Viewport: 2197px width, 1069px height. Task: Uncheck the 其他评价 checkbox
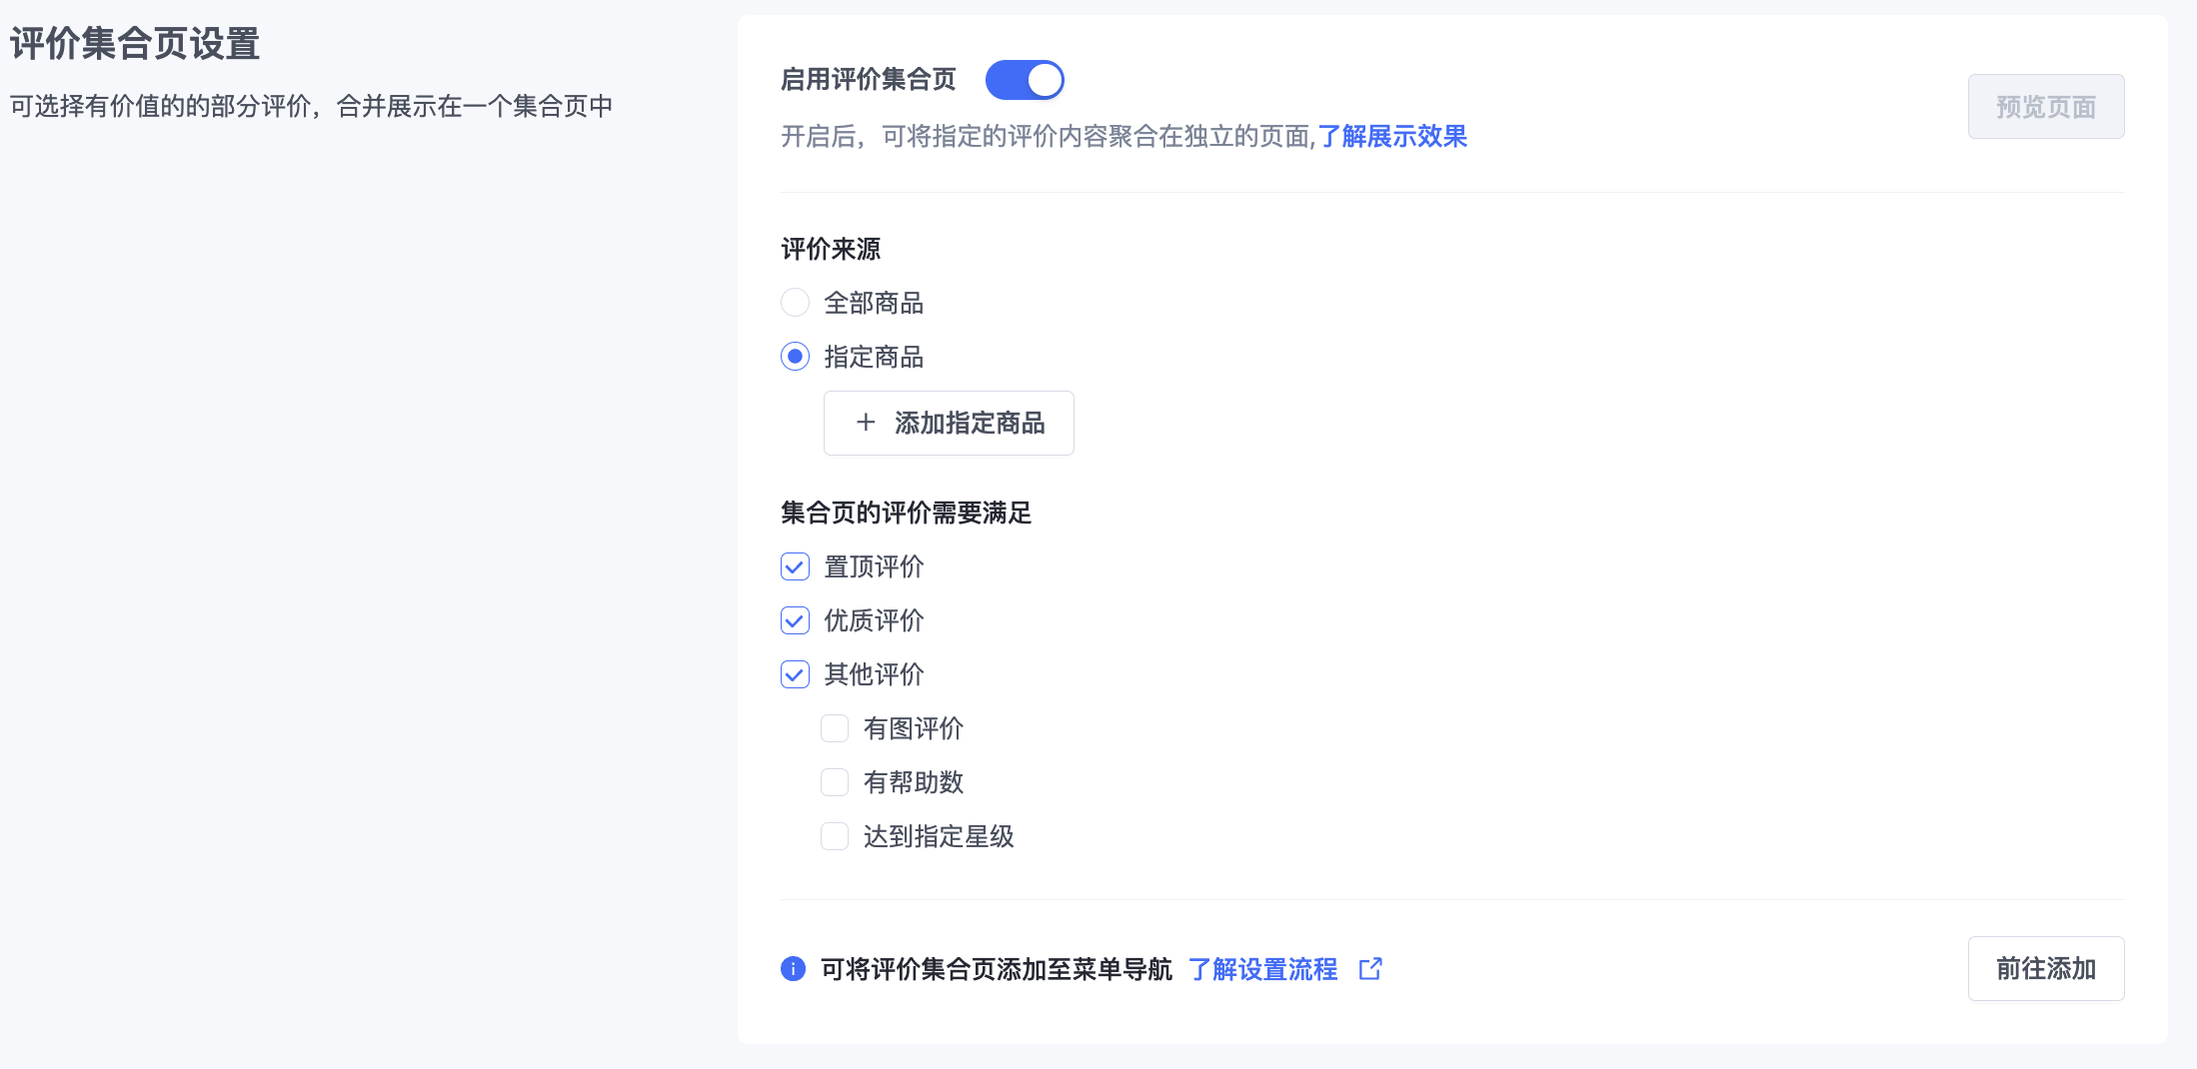[795, 674]
